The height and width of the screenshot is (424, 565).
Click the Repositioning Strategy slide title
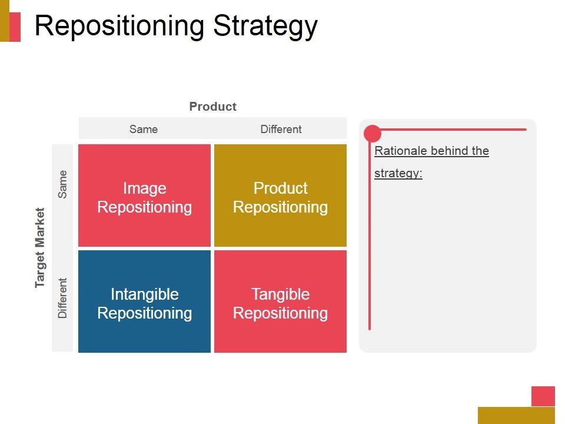click(176, 26)
